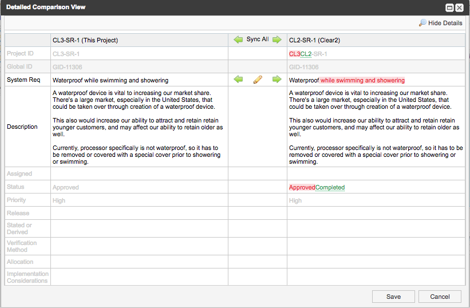Image resolution: width=470 pixels, height=308 pixels.
Task: Select the System Req row label
Action: 23,80
